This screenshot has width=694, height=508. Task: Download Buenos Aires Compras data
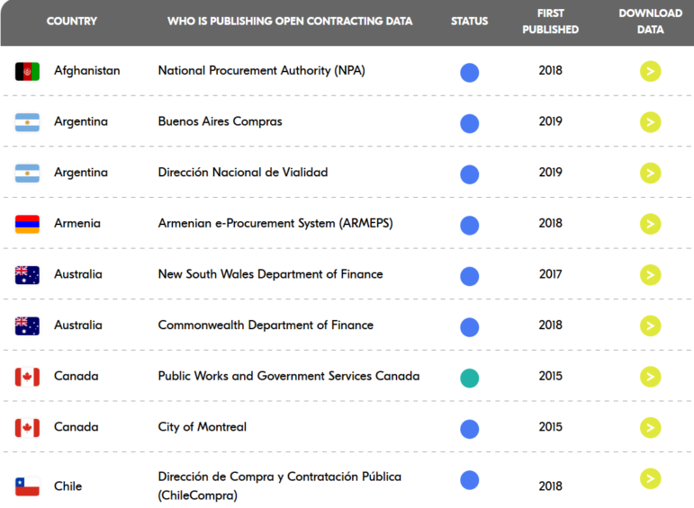point(650,122)
